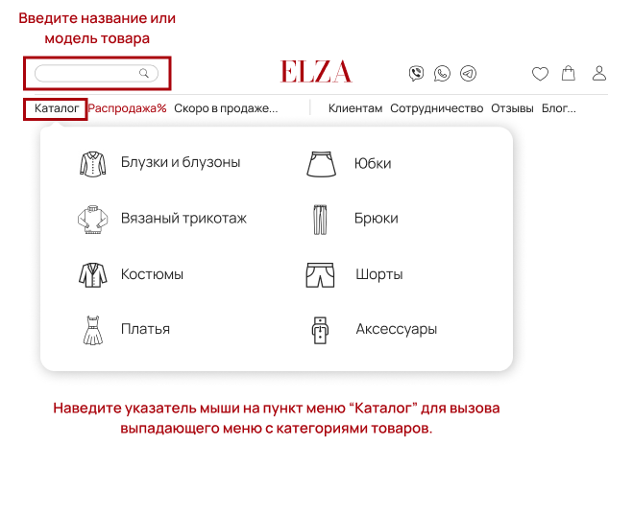This screenshot has width=633, height=515.
Task: Contact via Viber icon
Action: (416, 73)
